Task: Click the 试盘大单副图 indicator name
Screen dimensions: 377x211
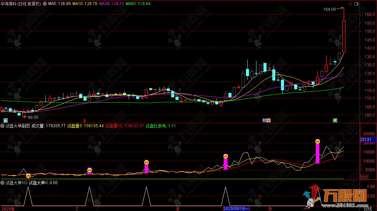Action: point(18,126)
